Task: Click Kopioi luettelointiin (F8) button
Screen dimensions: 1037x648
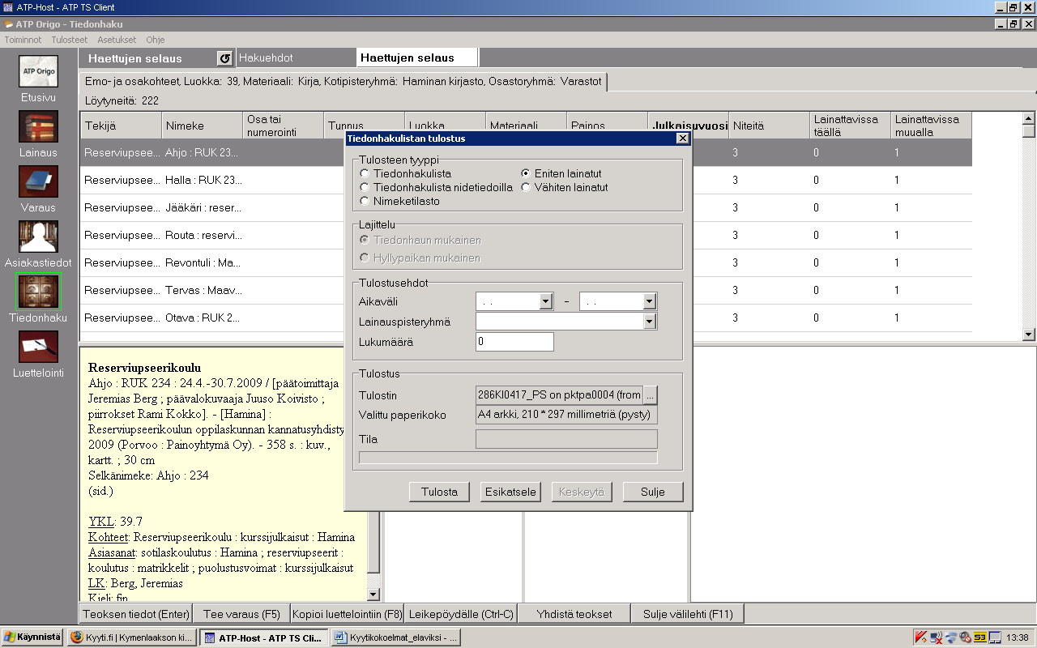Action: [x=347, y=614]
